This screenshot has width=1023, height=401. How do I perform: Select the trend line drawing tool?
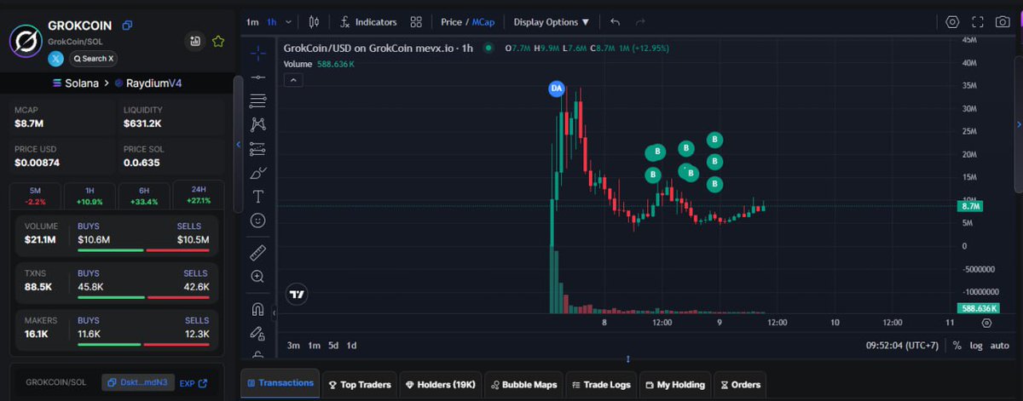coord(258,77)
